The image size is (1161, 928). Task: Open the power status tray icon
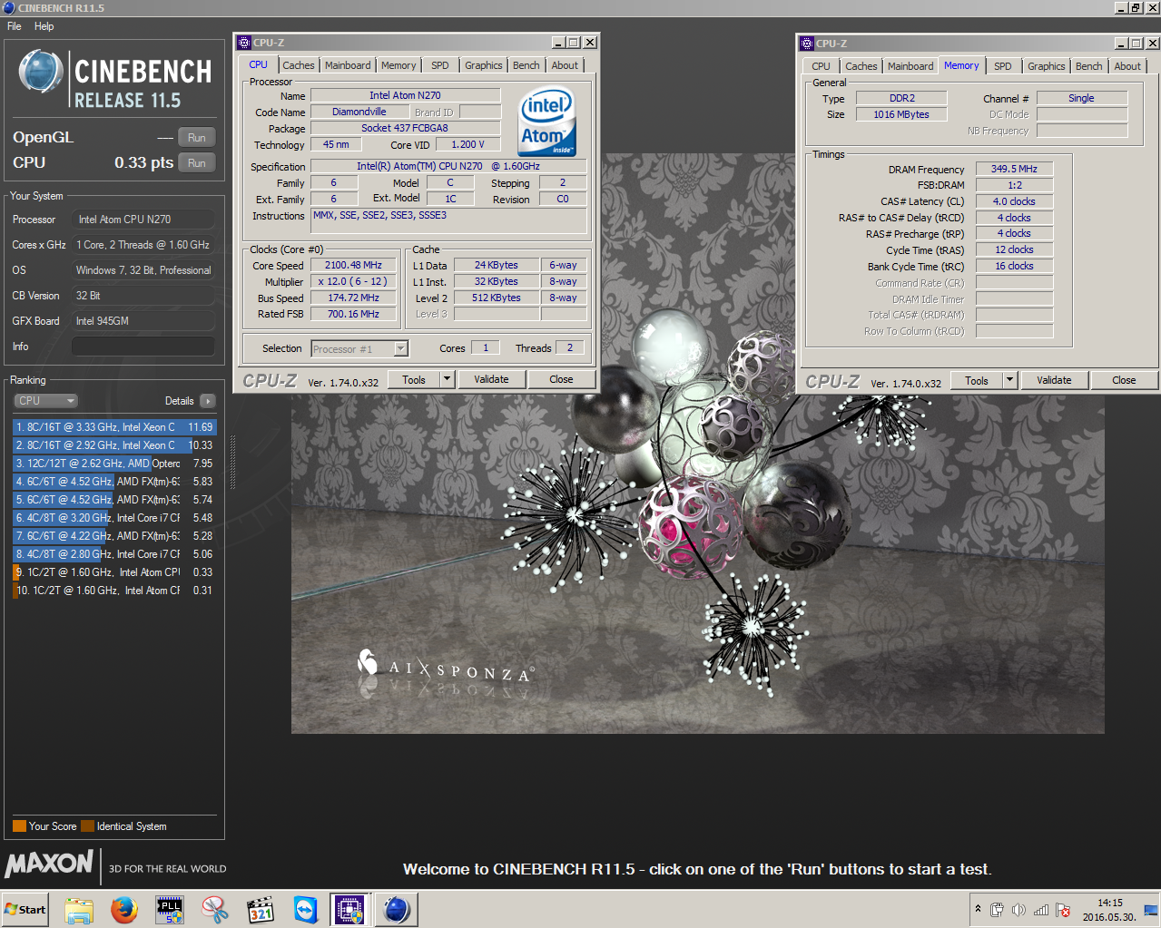click(x=997, y=910)
